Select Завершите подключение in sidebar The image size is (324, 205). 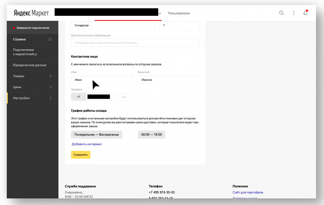tap(32, 28)
